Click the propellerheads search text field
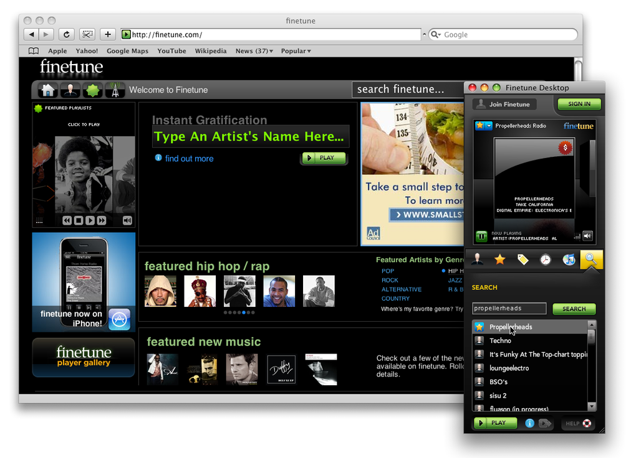 (x=509, y=309)
